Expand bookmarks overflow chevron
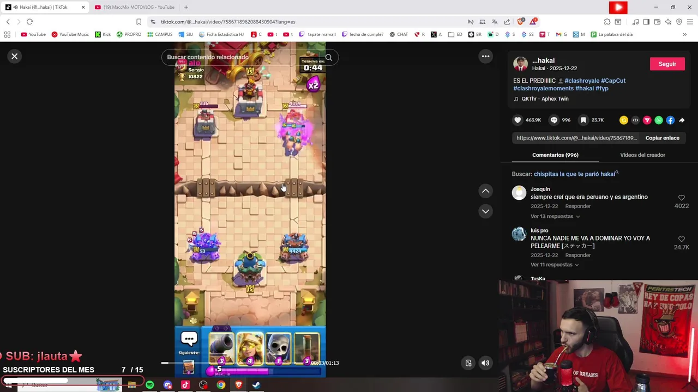The height and width of the screenshot is (392, 698). [x=684, y=34]
